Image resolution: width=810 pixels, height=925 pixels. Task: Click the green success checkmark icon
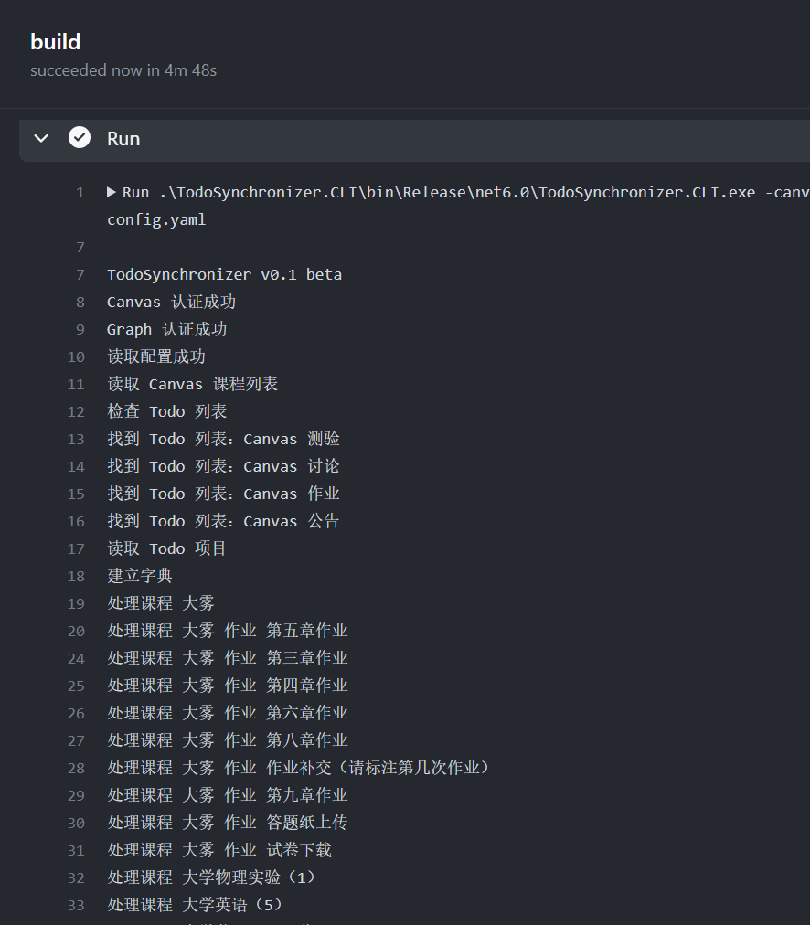[80, 137]
